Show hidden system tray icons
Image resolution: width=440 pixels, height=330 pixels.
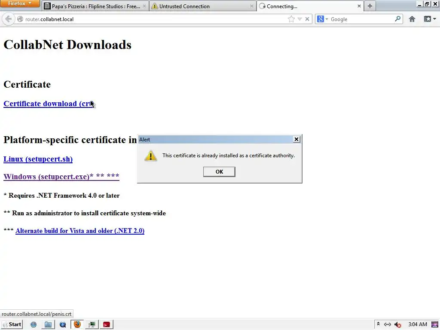(x=378, y=324)
